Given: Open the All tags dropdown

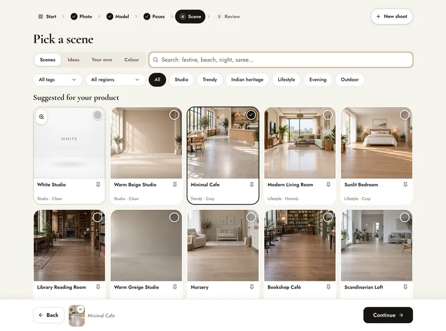Looking at the screenshot, I should pos(57,80).
